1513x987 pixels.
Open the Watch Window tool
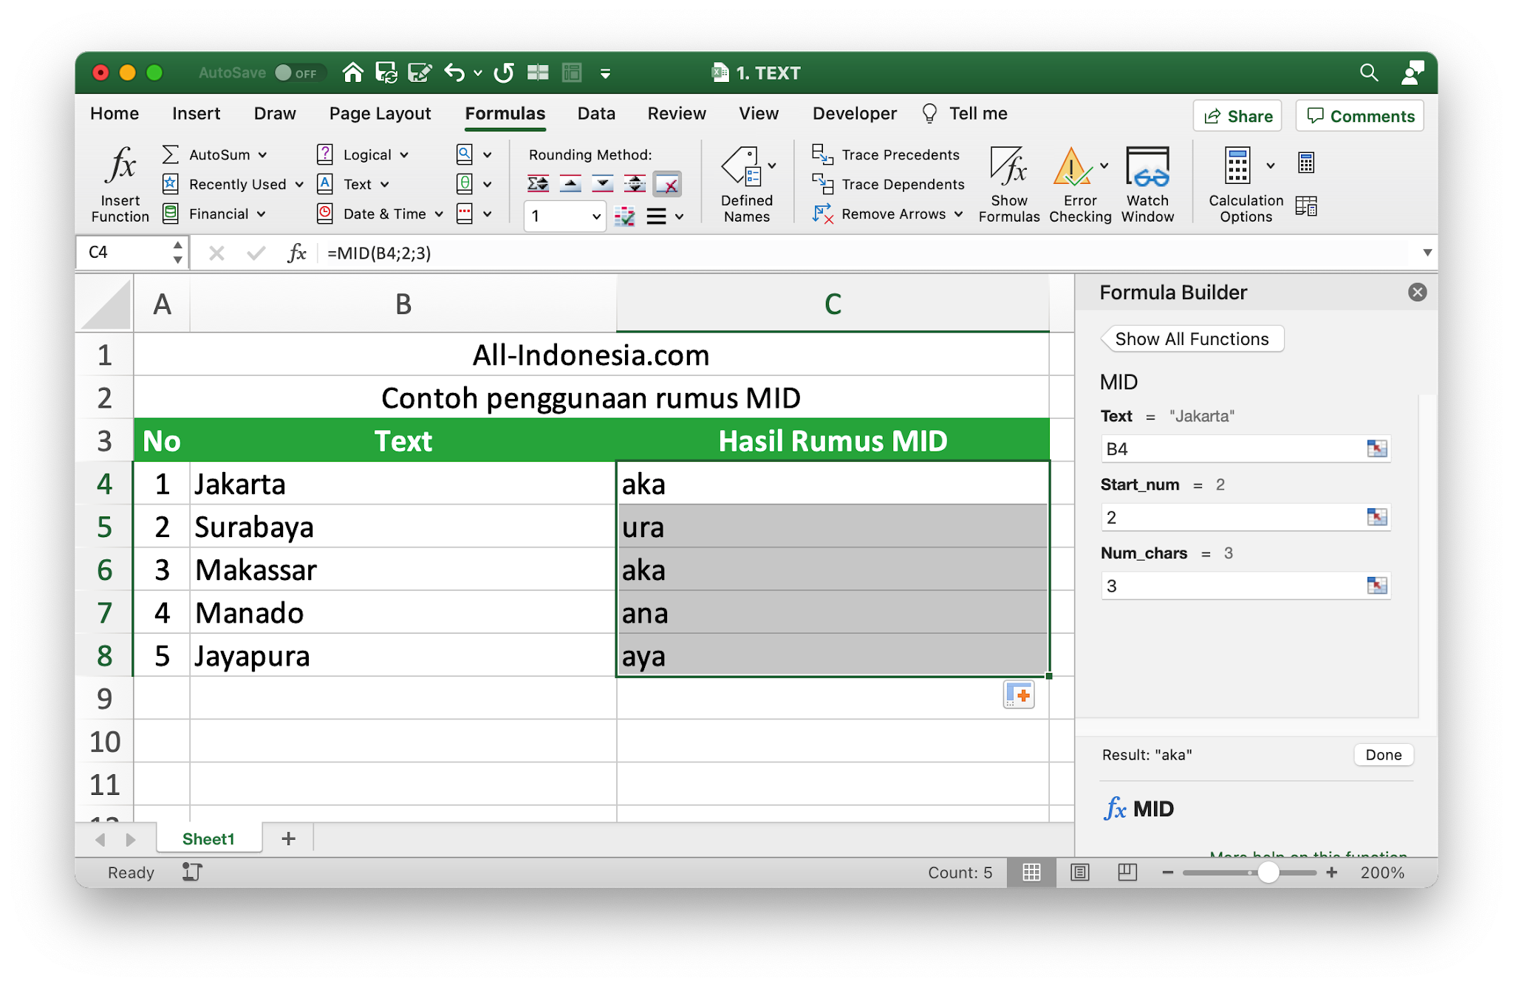1147,168
